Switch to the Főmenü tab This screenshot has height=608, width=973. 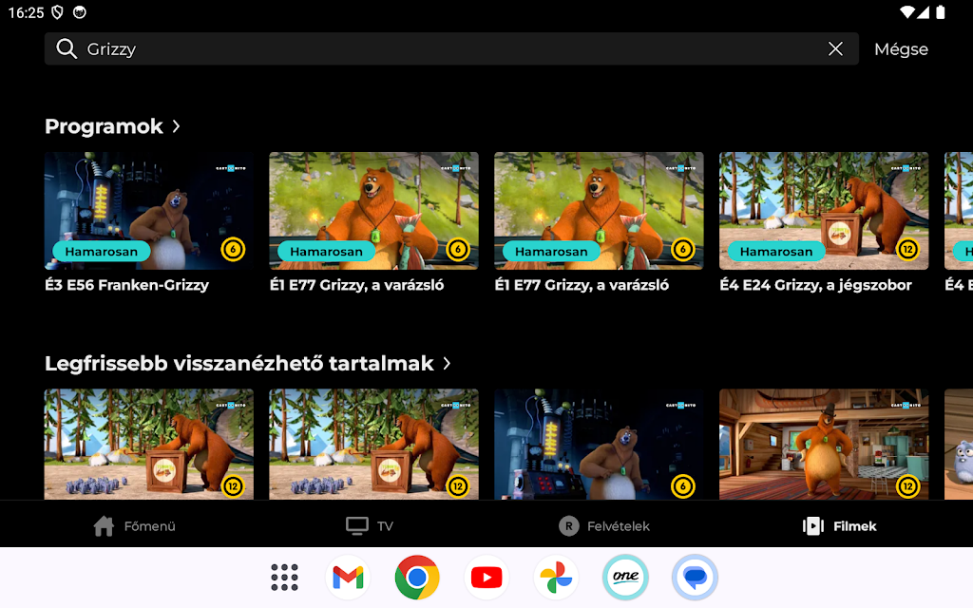134,526
